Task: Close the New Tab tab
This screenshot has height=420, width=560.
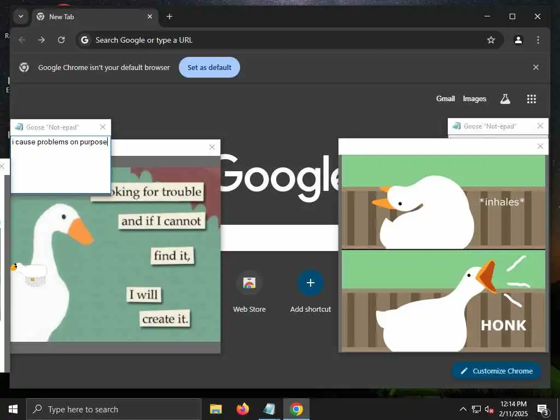Action: click(x=150, y=16)
